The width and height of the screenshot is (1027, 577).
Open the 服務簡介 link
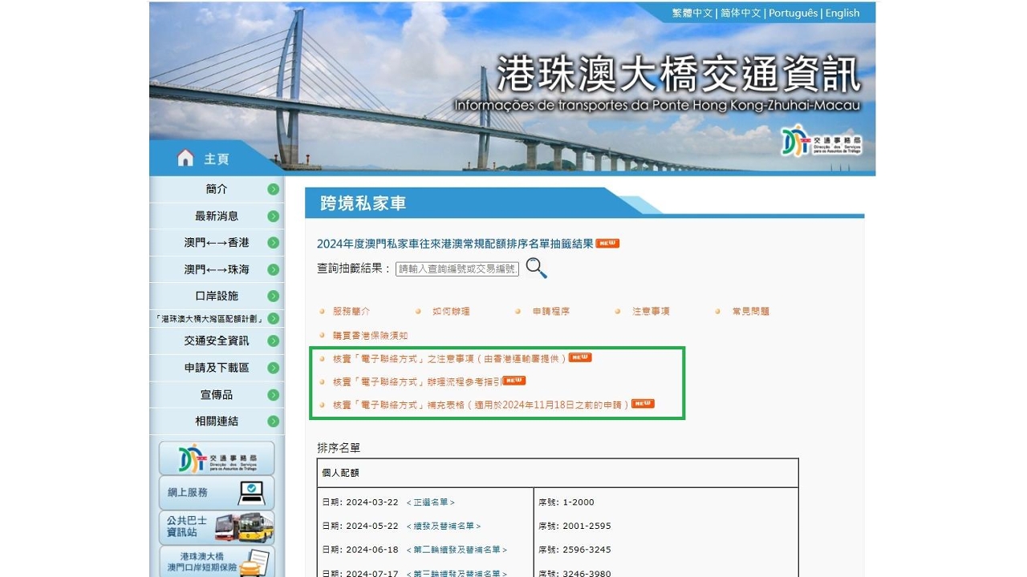click(x=351, y=311)
